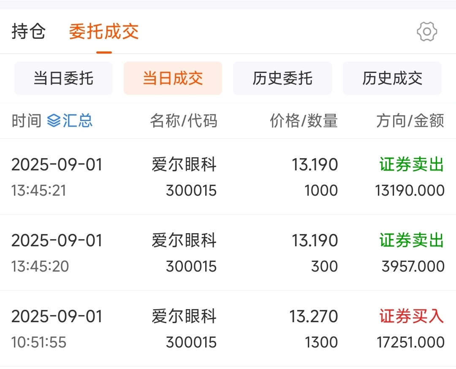Screen dimensions: 456x369
Task: Select the 当日成交 filter
Action: (x=173, y=78)
